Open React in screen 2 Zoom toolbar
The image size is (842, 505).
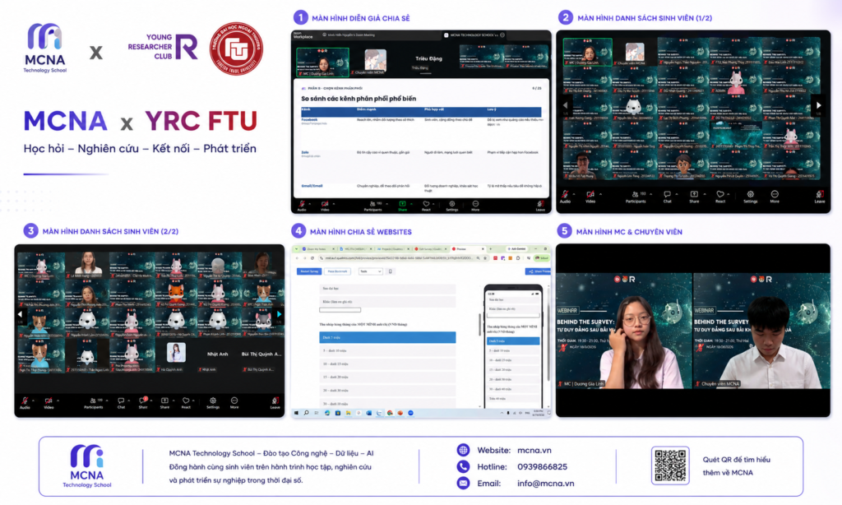(720, 197)
